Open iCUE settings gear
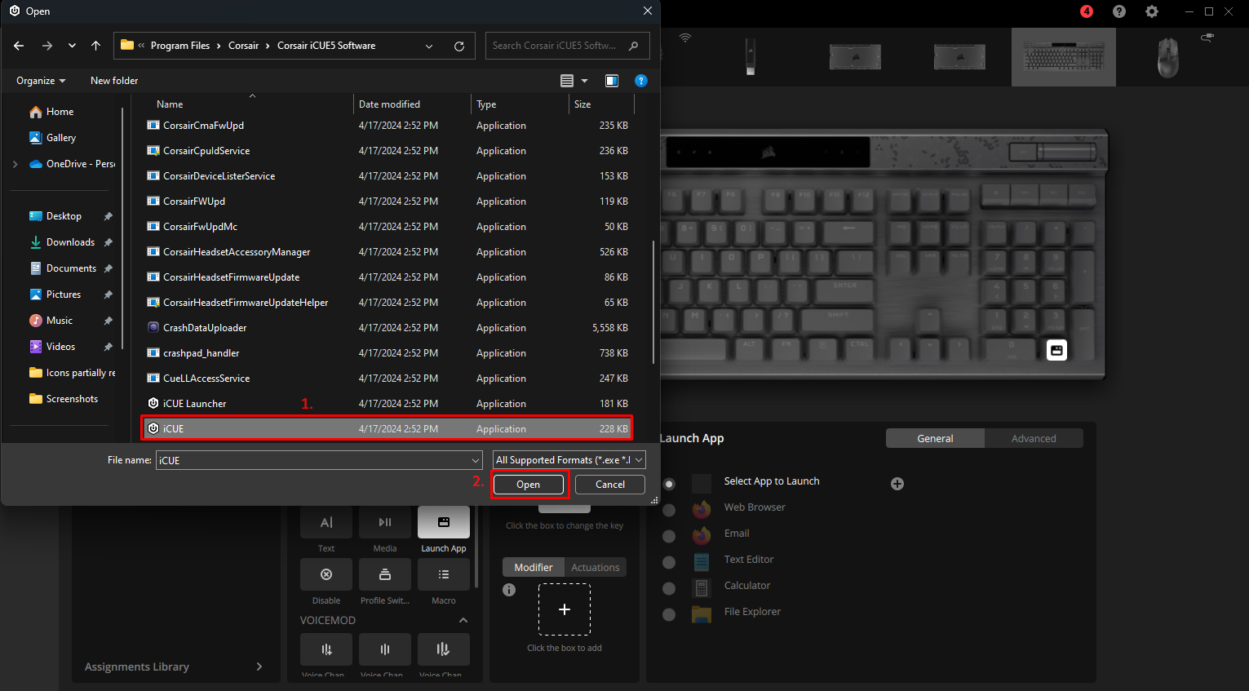The image size is (1249, 691). (x=1152, y=11)
